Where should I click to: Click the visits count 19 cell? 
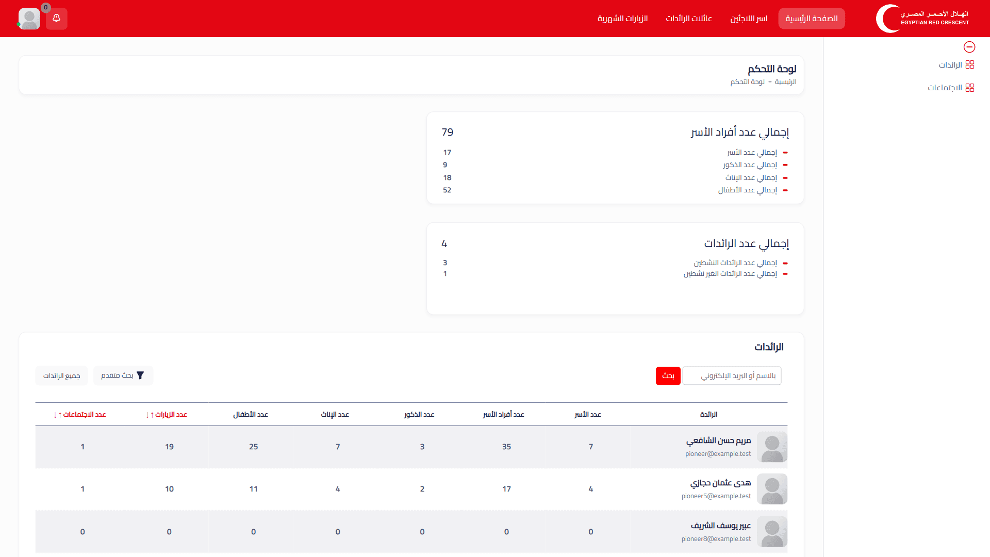click(x=169, y=447)
